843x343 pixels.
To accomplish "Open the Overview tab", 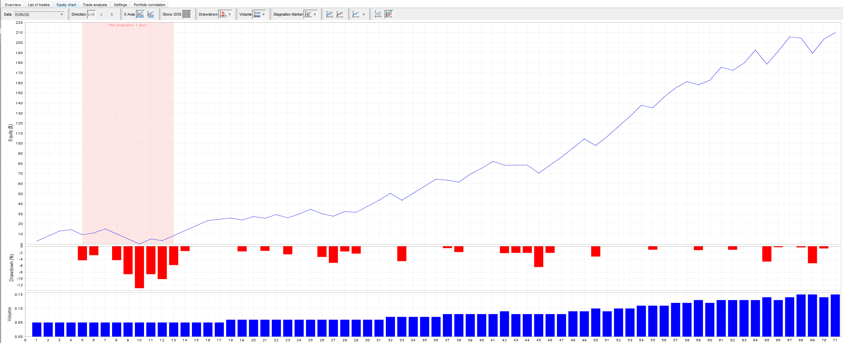I will 13,5.
